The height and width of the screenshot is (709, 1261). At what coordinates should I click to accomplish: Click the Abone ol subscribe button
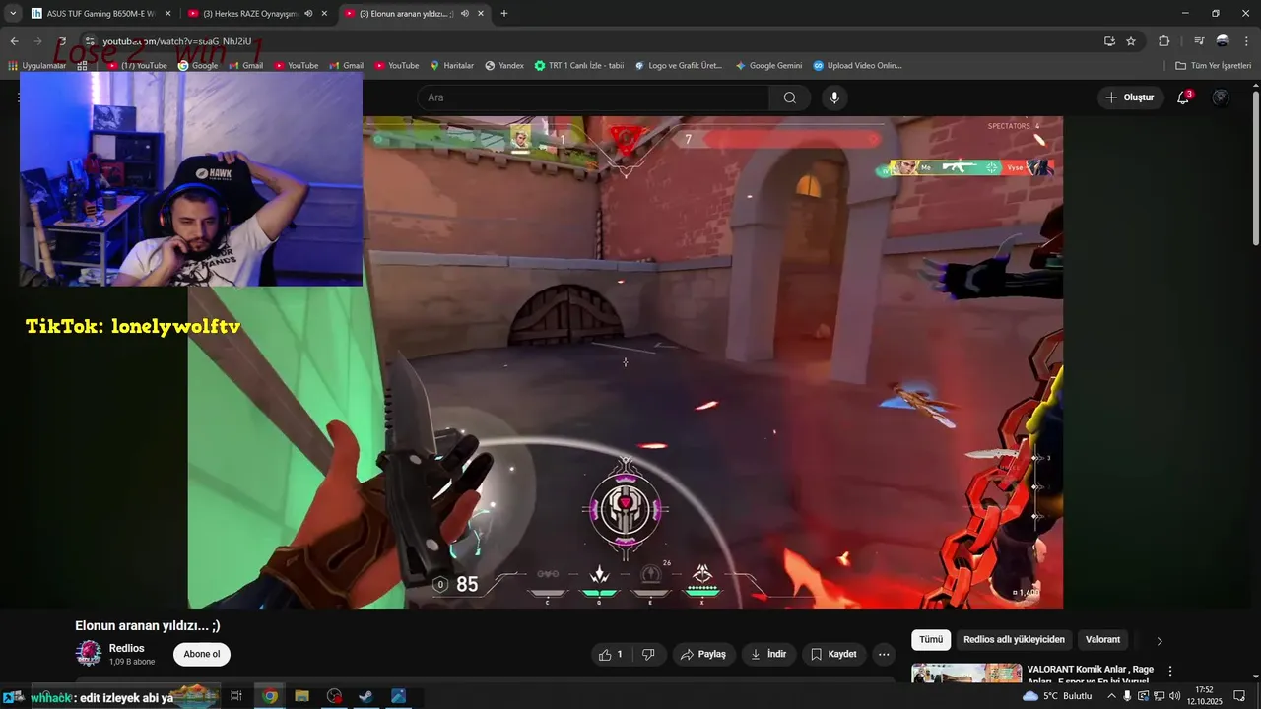click(x=202, y=654)
